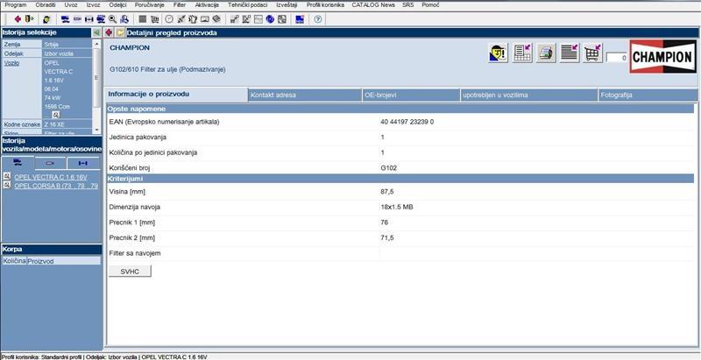Collapse the Istorija selekcije panel with green arrow

(x=96, y=32)
